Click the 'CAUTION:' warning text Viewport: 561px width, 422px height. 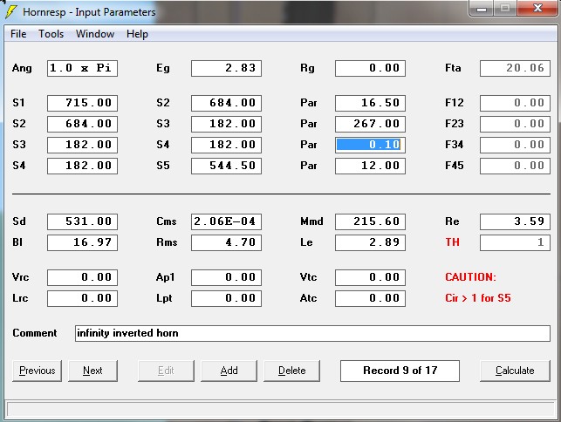(x=470, y=277)
